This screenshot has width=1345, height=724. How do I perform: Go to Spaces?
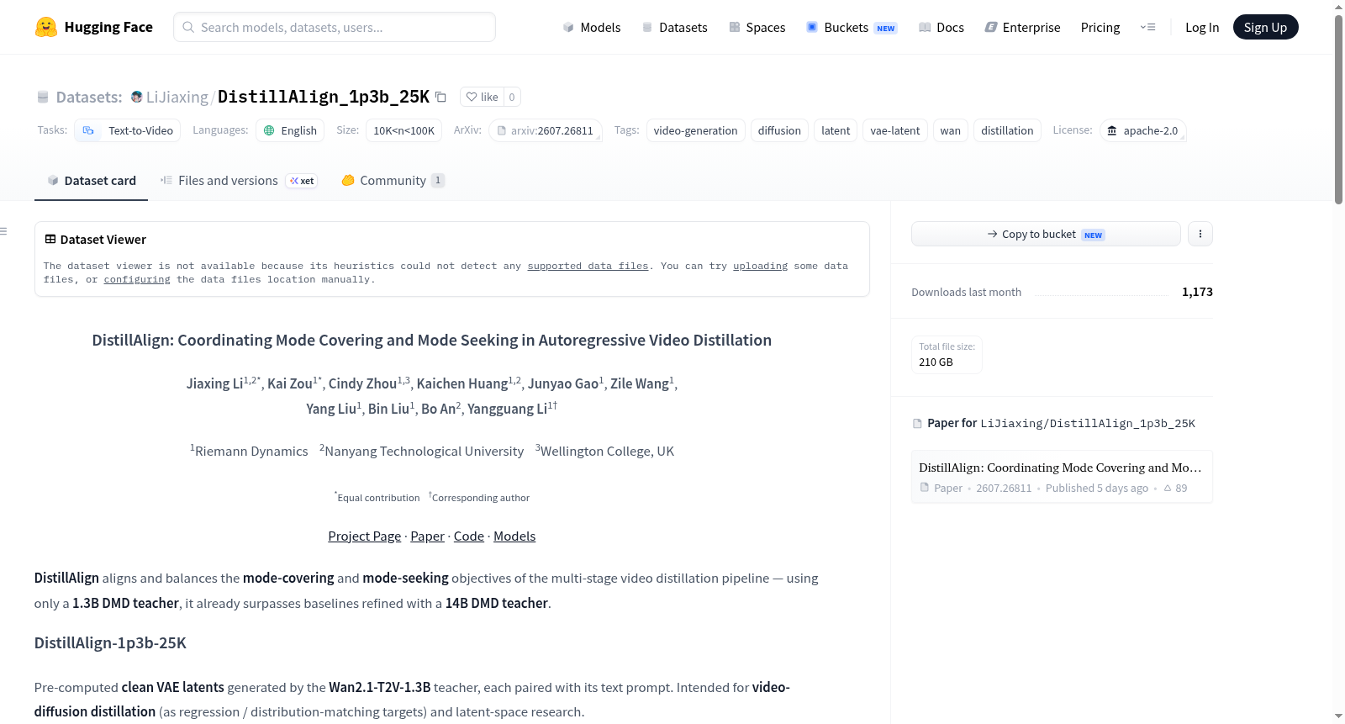click(x=757, y=27)
